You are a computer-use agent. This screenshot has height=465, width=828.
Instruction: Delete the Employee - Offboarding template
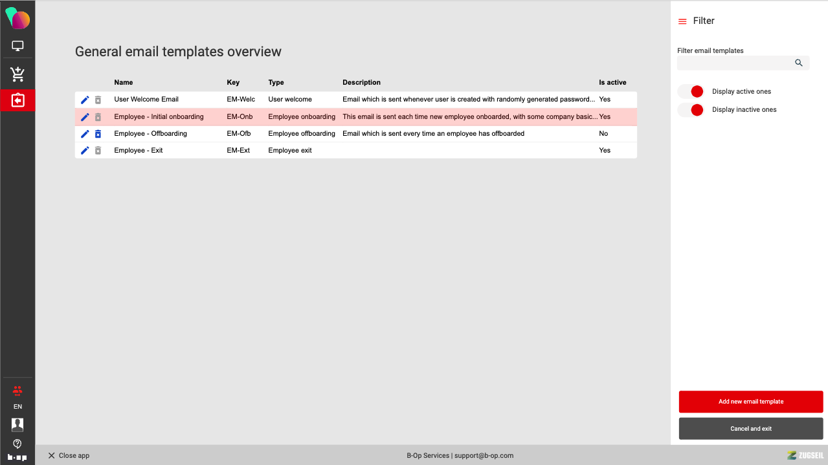coord(98,134)
